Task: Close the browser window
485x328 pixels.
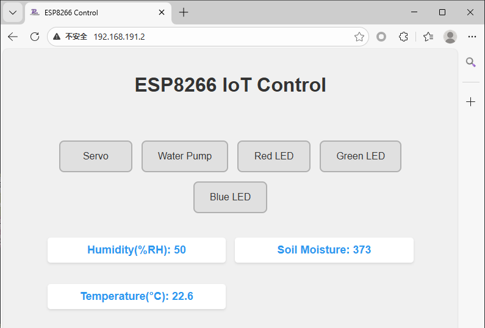Action: click(470, 12)
